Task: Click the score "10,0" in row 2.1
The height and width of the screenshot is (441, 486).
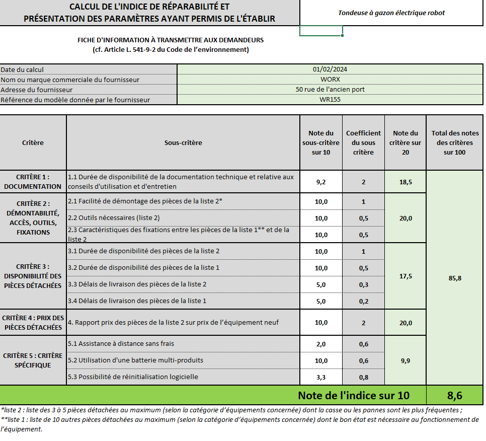Action: (x=321, y=201)
